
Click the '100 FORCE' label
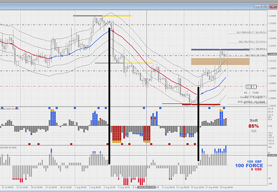(x=249, y=166)
